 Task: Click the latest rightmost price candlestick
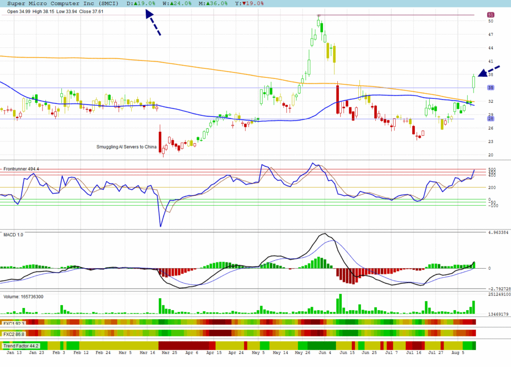pos(474,82)
